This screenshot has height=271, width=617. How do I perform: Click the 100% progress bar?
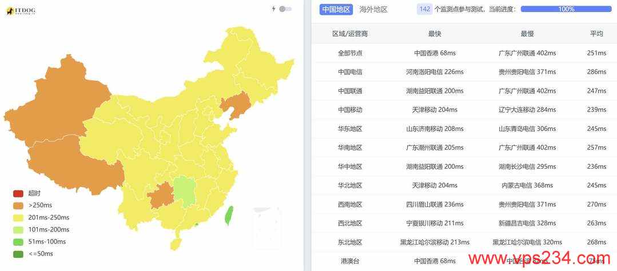[566, 9]
